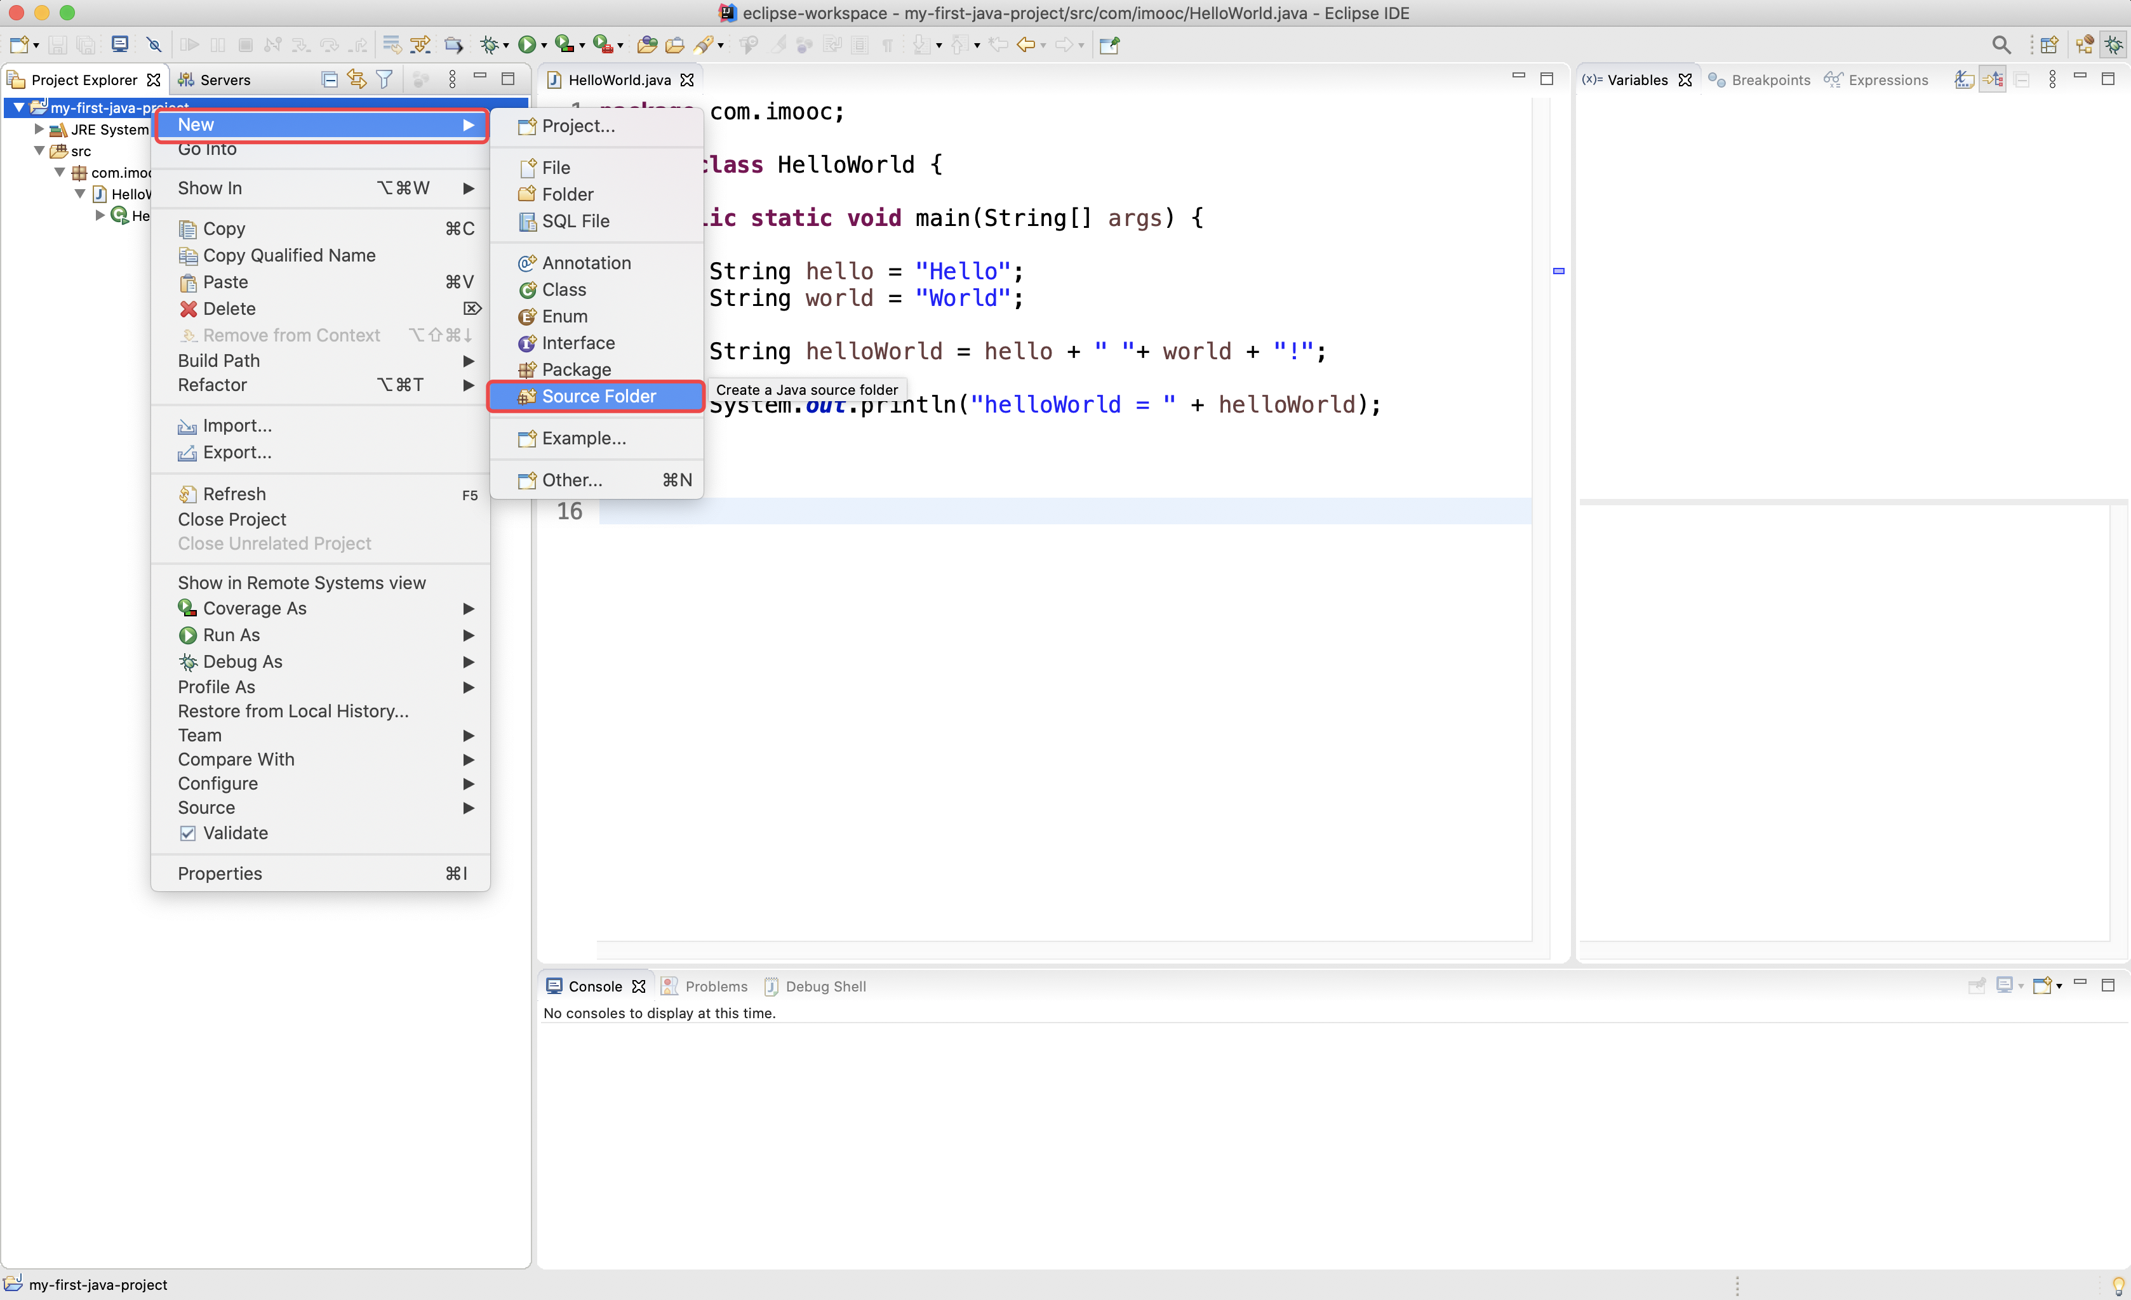Collapse the my-first-java-project tree node
The image size is (2131, 1300).
tap(19, 107)
